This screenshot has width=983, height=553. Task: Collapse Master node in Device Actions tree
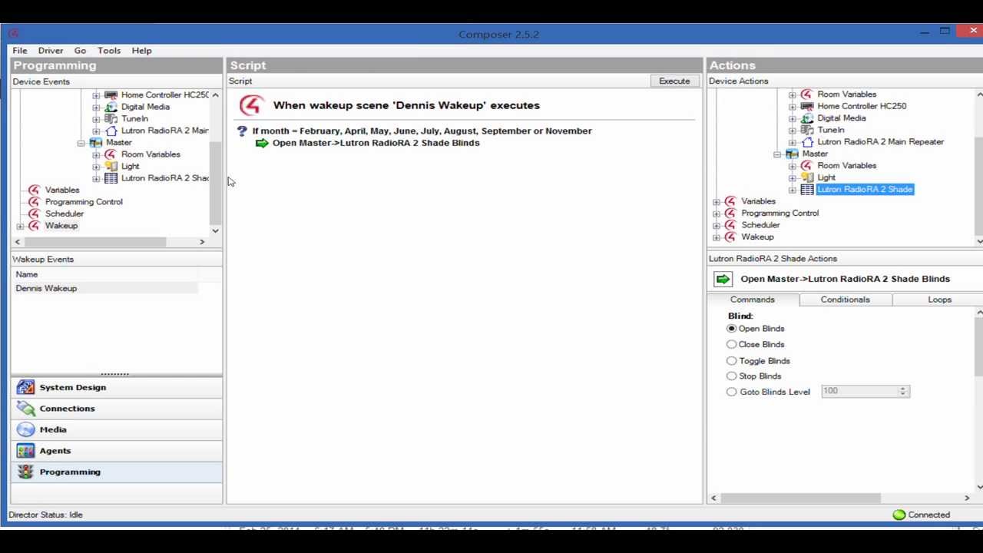coord(777,154)
